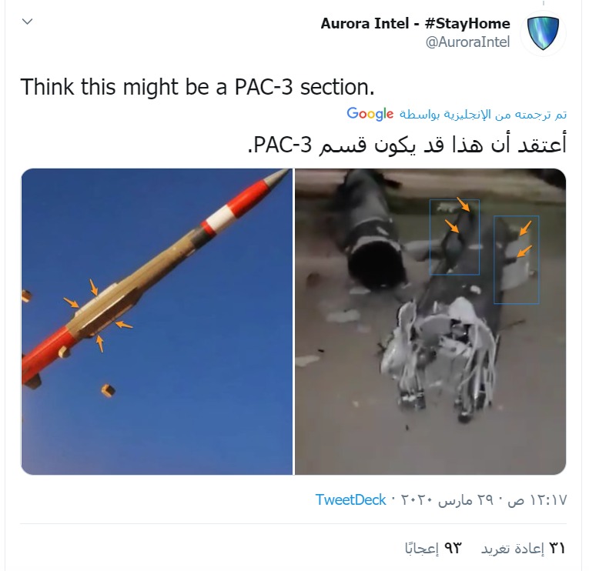Click the #StayHome hashtag in display name

coord(467,23)
